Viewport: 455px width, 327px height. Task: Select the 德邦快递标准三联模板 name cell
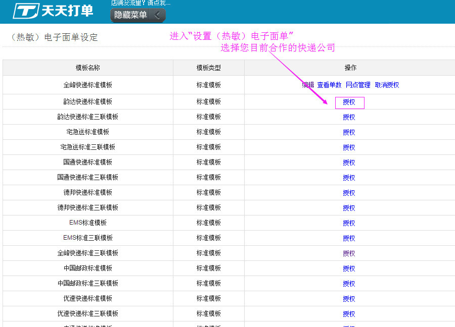(x=87, y=207)
